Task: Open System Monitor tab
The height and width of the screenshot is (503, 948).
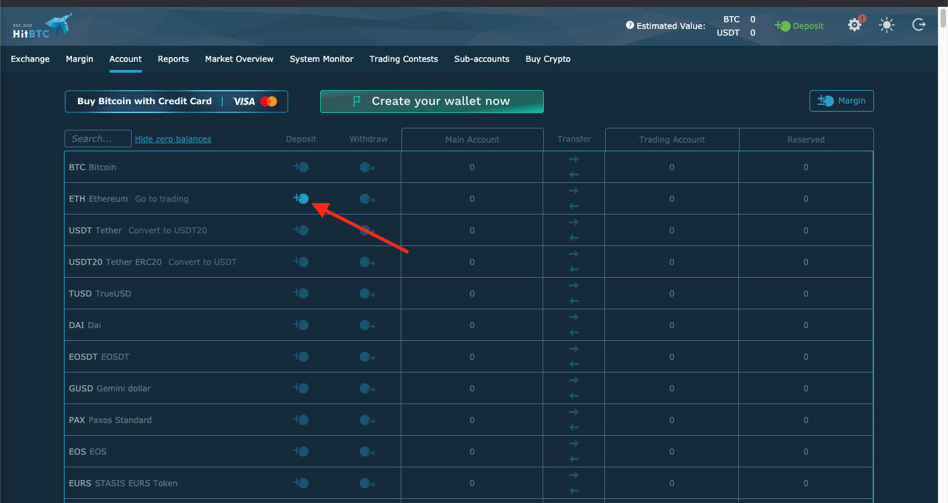Action: (321, 59)
